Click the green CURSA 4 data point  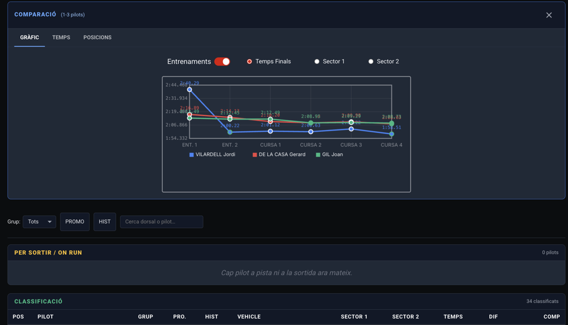pos(392,124)
